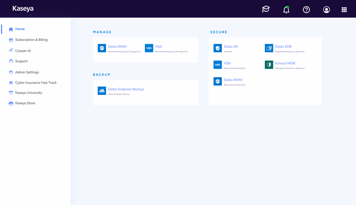Viewport: 356px width, 205px height.
Task: Click the Datto EDR icon
Action: (x=269, y=48)
